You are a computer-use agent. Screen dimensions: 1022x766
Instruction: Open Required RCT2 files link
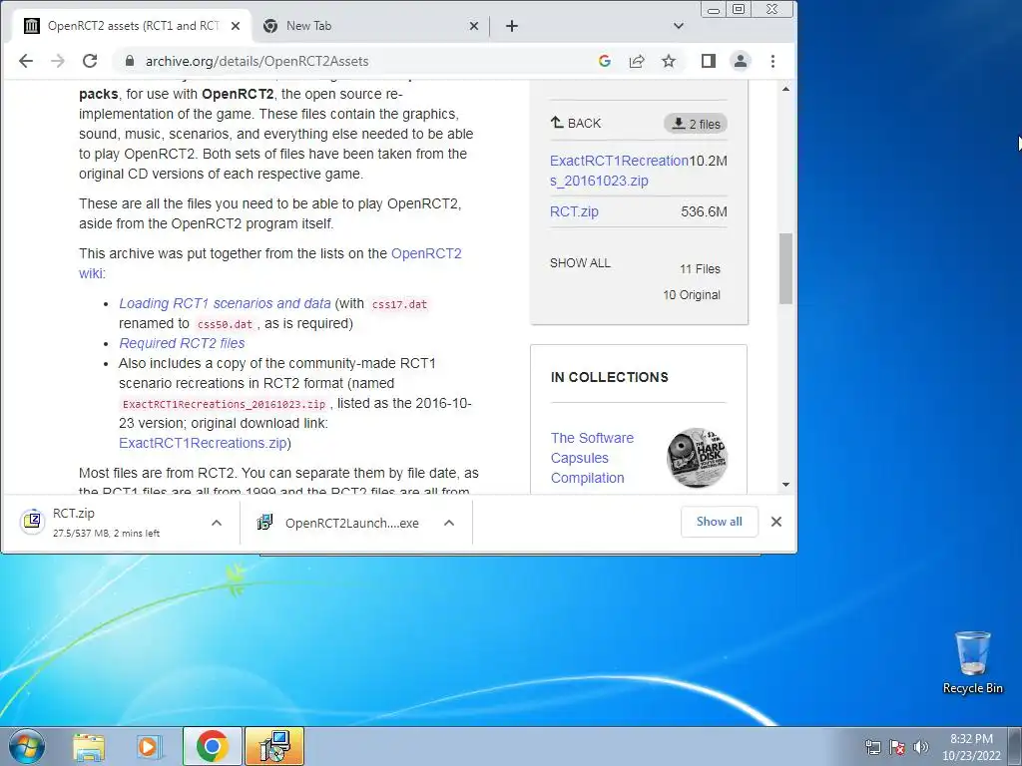(x=182, y=343)
